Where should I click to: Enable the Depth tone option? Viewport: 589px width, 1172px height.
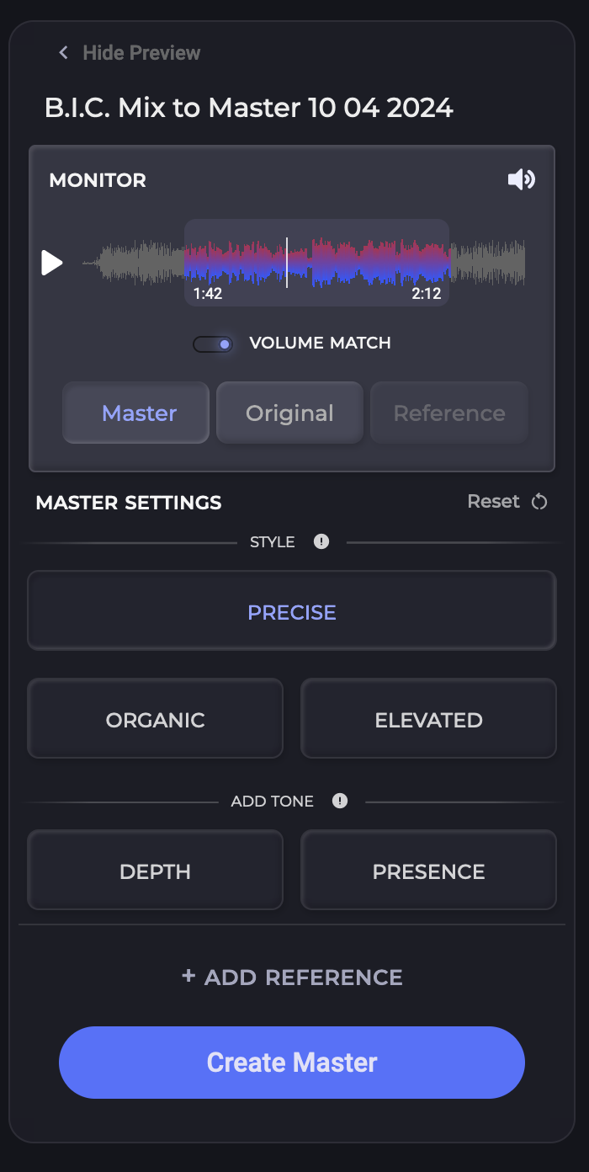tap(155, 871)
